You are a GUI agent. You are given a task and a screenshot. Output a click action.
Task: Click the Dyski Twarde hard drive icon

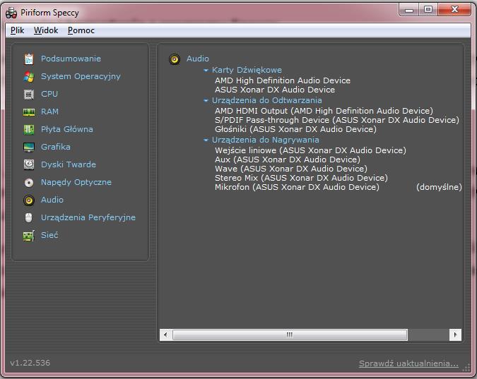coord(29,164)
